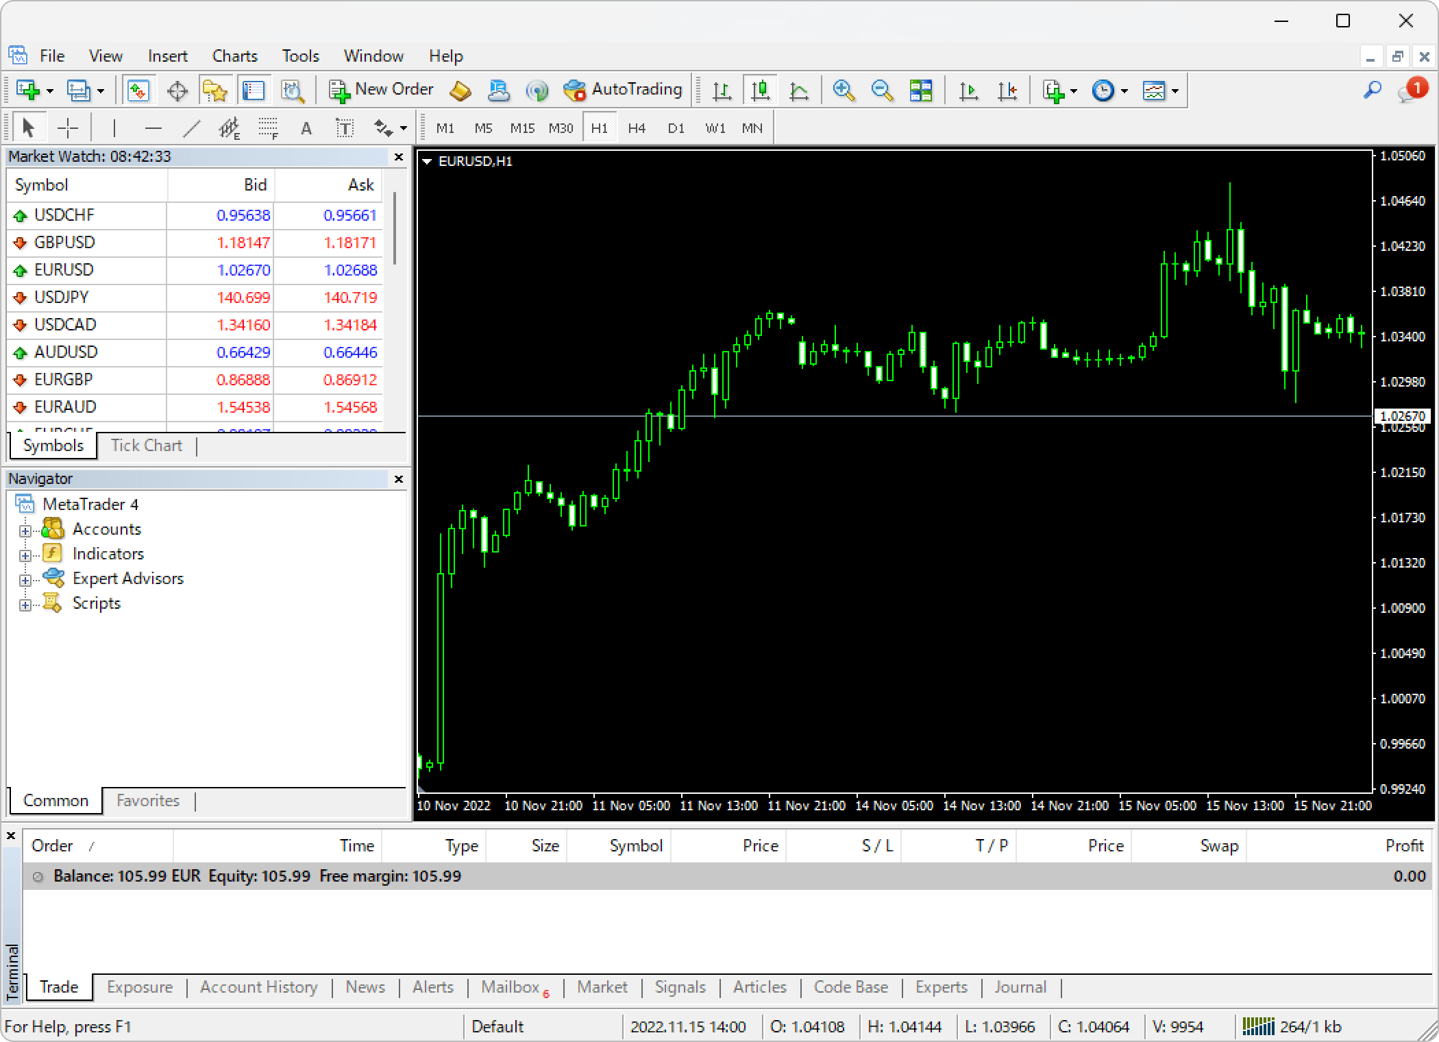The width and height of the screenshot is (1439, 1042).
Task: Expand the Indicators tree node
Action: point(25,555)
